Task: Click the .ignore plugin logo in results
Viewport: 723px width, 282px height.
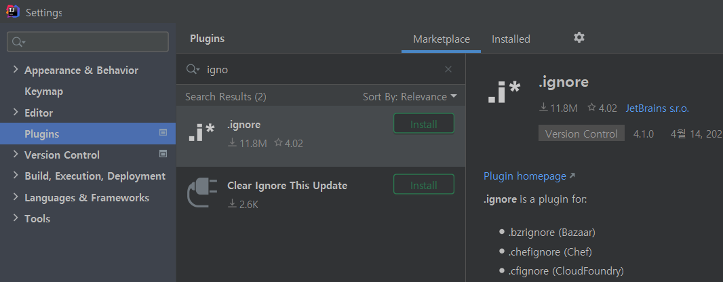Action: point(201,133)
